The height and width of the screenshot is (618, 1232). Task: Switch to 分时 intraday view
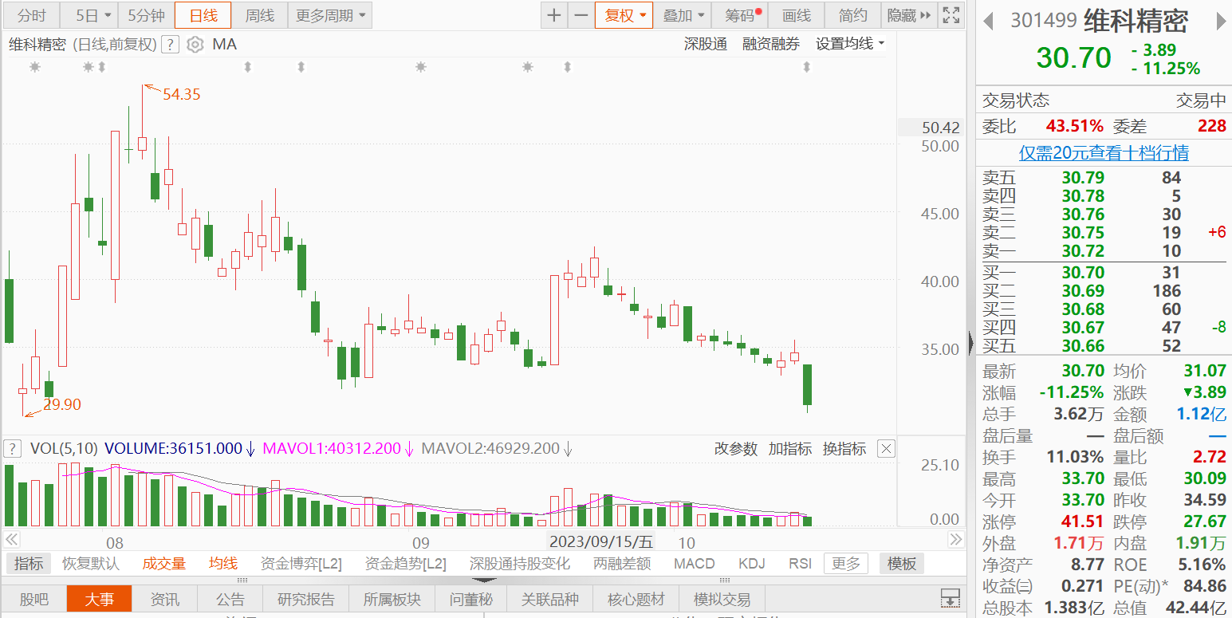tap(32, 15)
